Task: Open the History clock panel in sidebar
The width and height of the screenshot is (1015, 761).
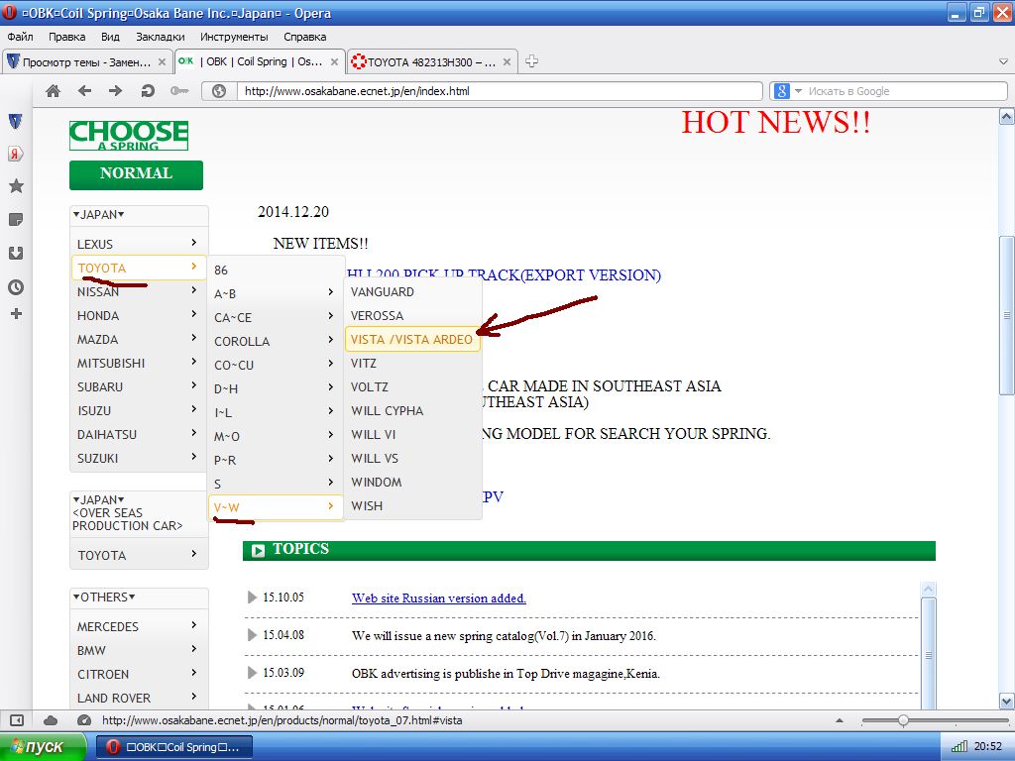Action: point(16,287)
